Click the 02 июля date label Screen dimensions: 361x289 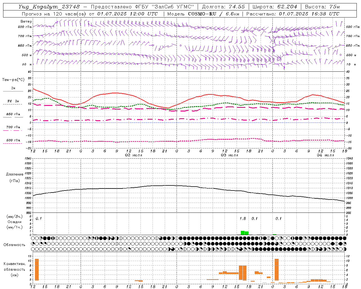point(134,155)
